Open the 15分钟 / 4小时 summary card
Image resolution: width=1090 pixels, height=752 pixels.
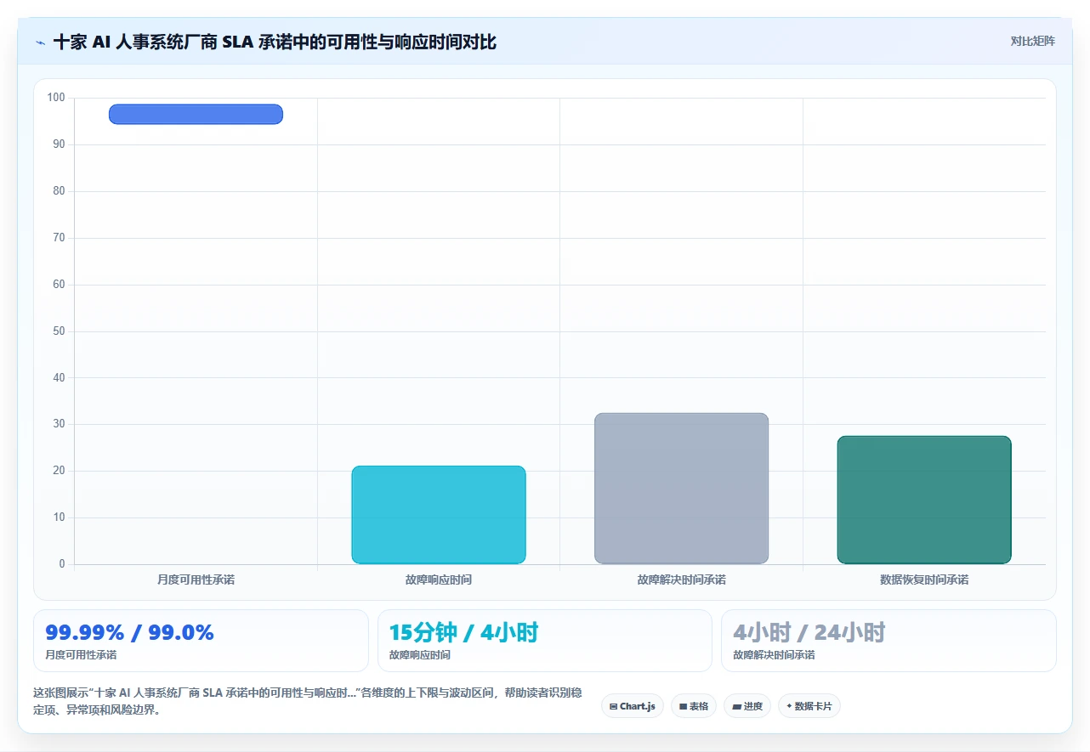point(544,641)
